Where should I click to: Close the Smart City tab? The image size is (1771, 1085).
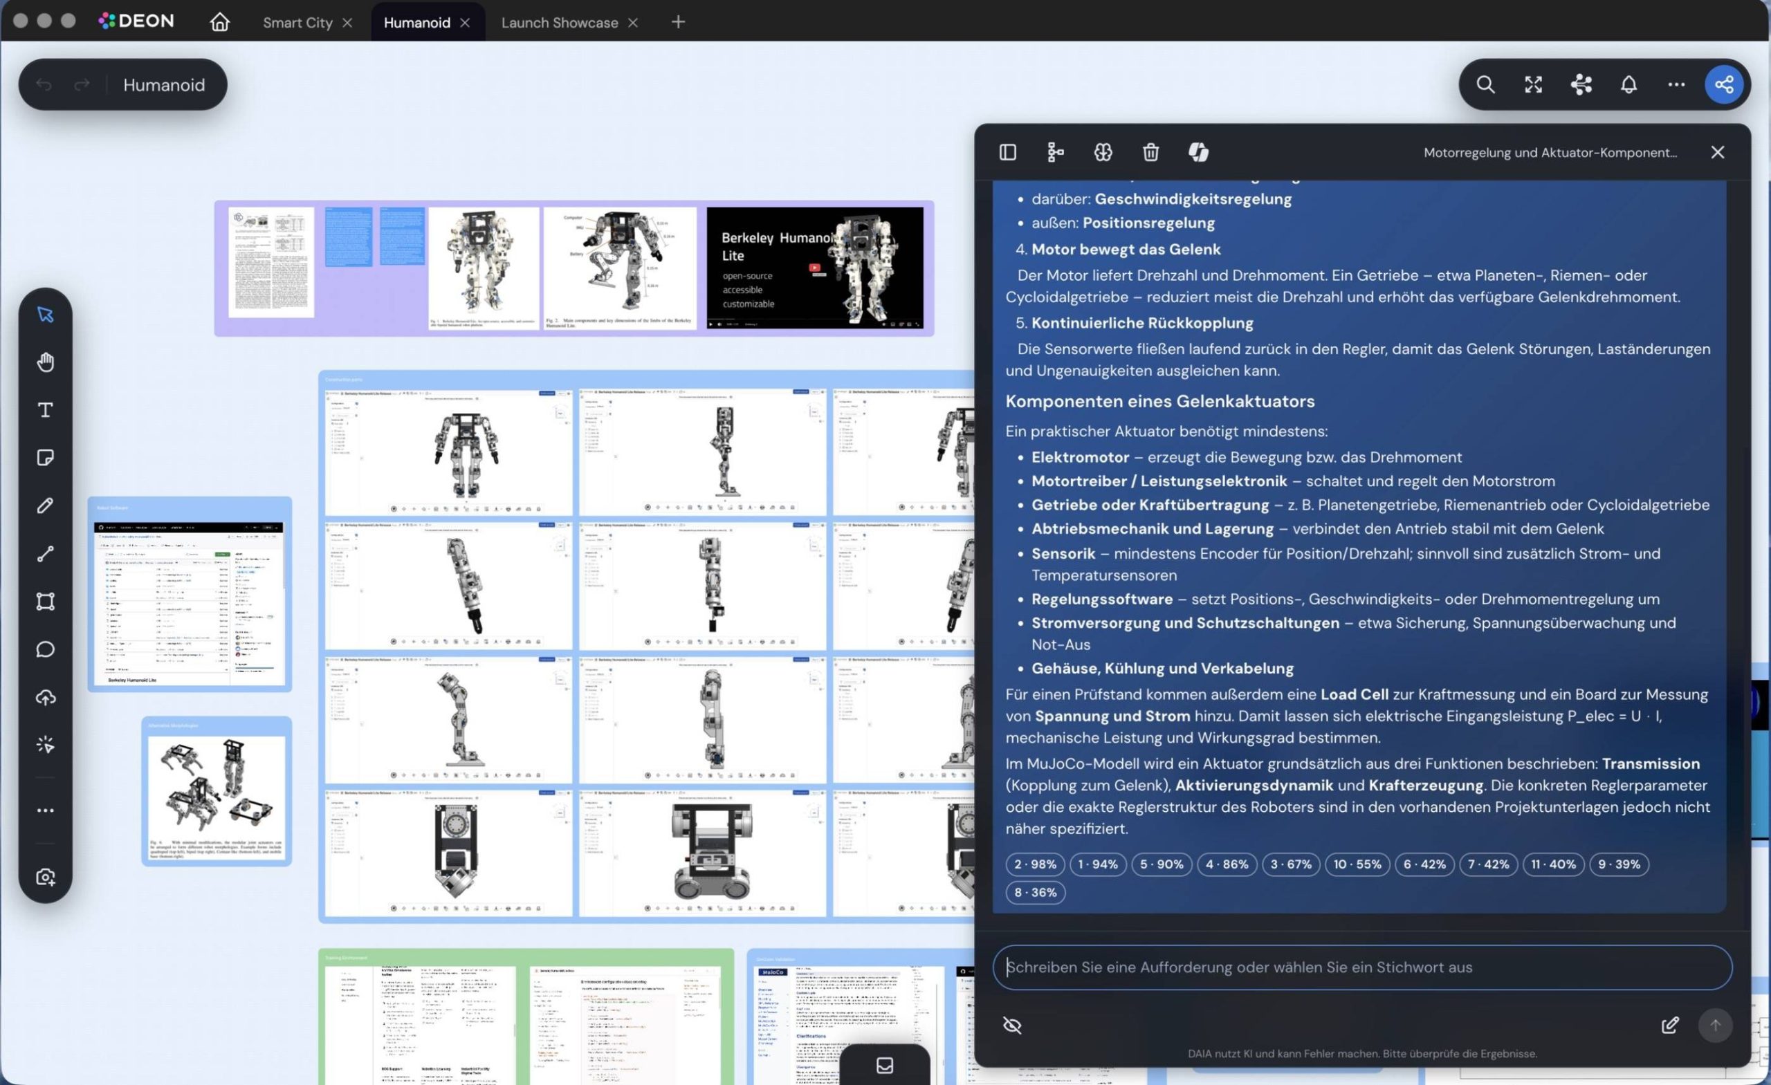point(348,22)
